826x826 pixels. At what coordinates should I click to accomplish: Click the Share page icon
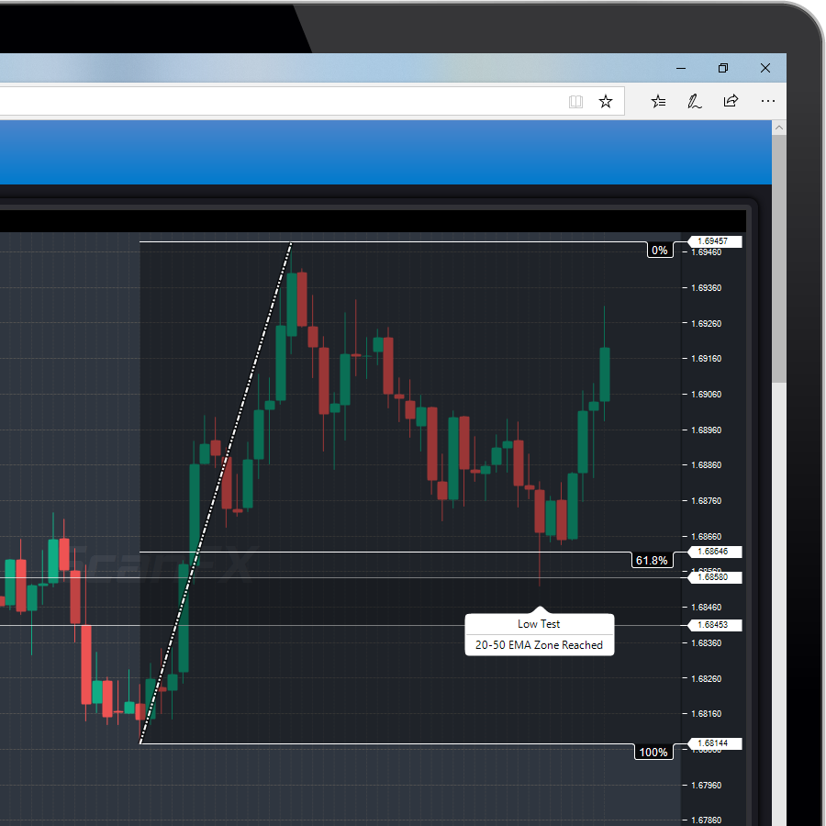(731, 102)
